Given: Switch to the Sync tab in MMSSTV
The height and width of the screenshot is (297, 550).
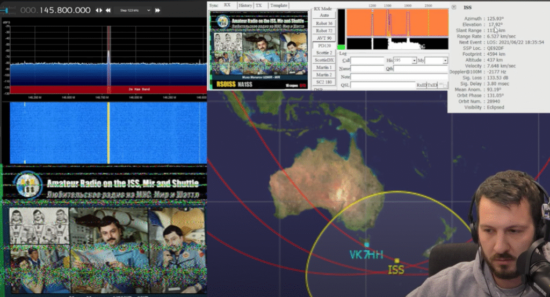Looking at the screenshot, I should point(214,5).
